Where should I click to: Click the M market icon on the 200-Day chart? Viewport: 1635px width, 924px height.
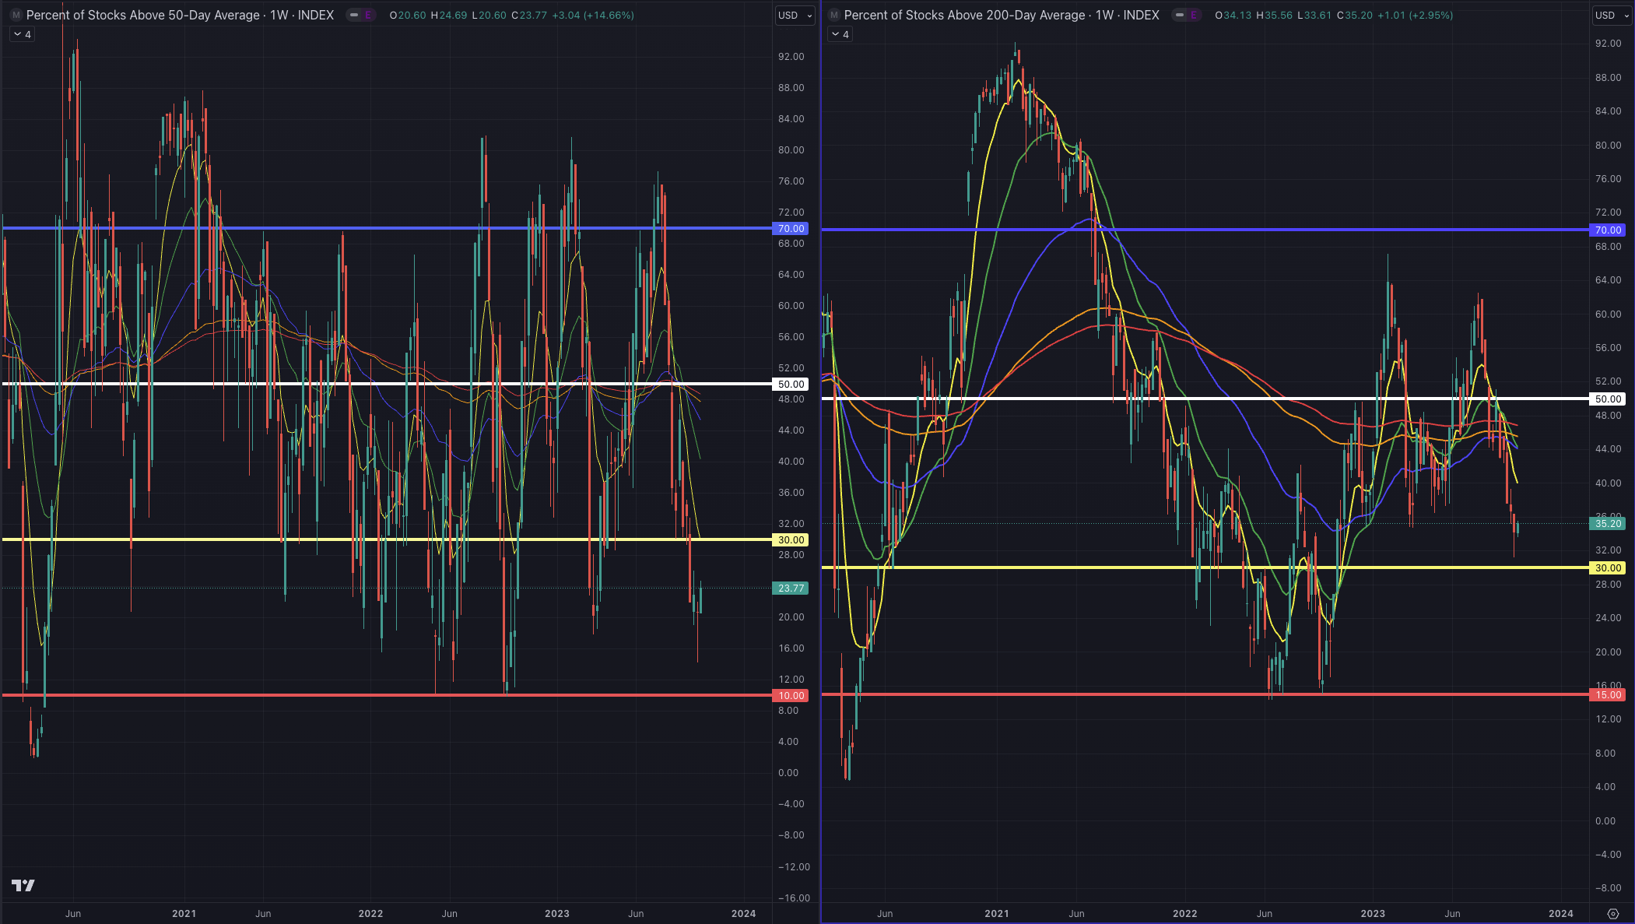tap(833, 15)
